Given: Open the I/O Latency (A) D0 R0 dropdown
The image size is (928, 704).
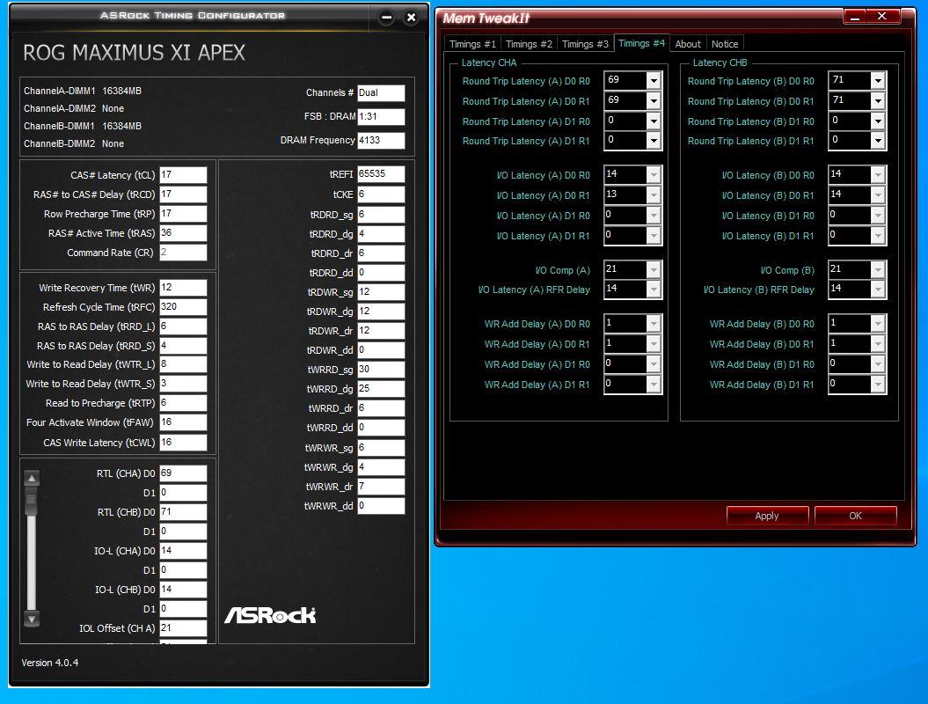Looking at the screenshot, I should (654, 175).
